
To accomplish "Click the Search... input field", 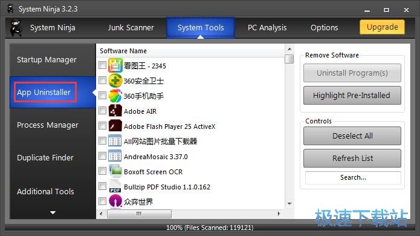I will coord(353,177).
